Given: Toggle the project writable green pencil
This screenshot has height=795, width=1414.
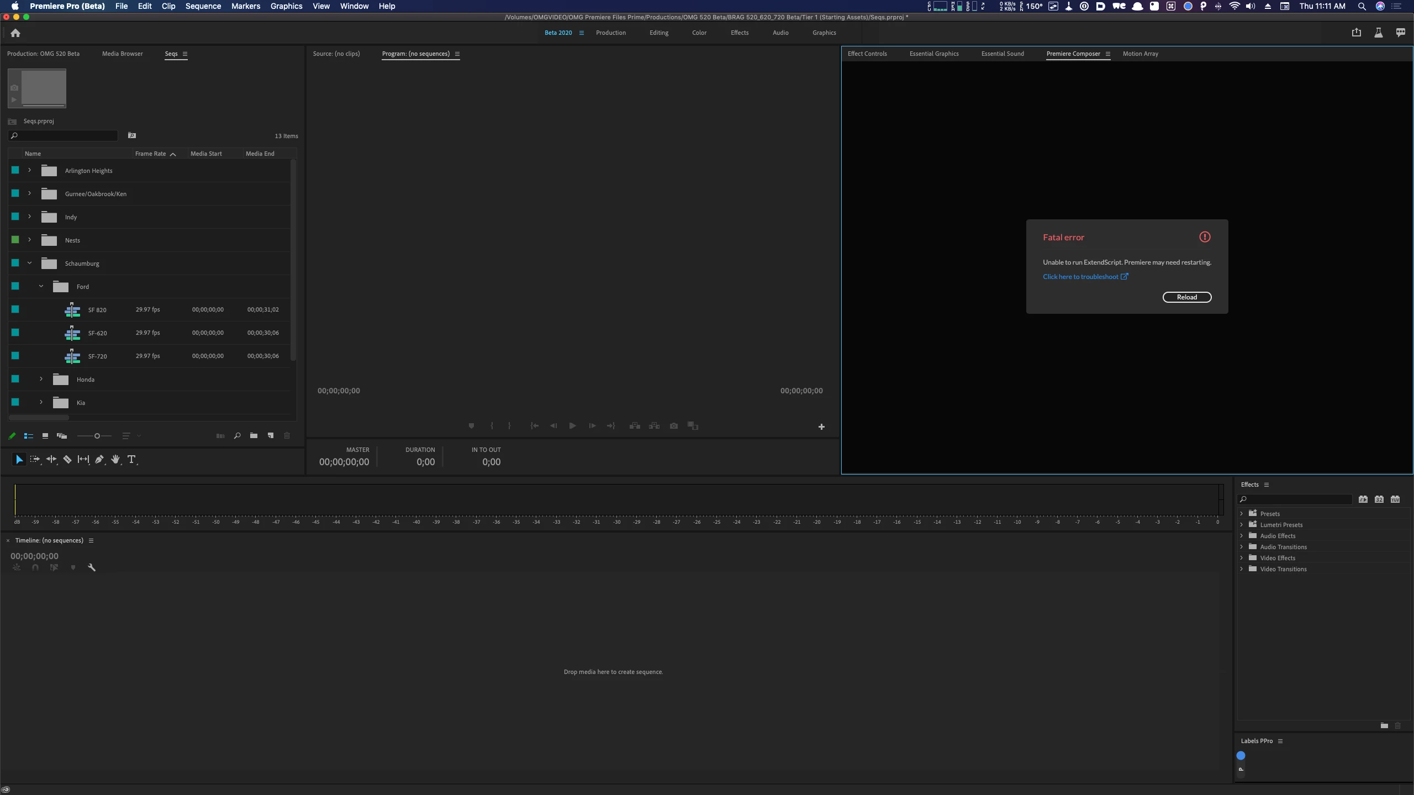Looking at the screenshot, I should pyautogui.click(x=12, y=436).
